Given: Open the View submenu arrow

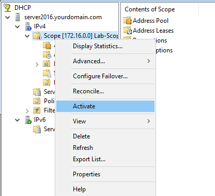Looking at the screenshot, I should 149,121.
